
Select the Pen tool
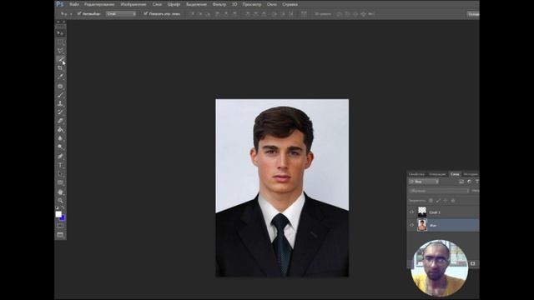point(60,157)
